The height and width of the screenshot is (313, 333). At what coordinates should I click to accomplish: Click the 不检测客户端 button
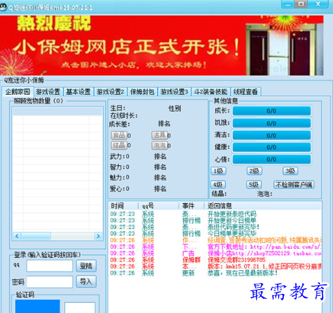tap(294, 185)
